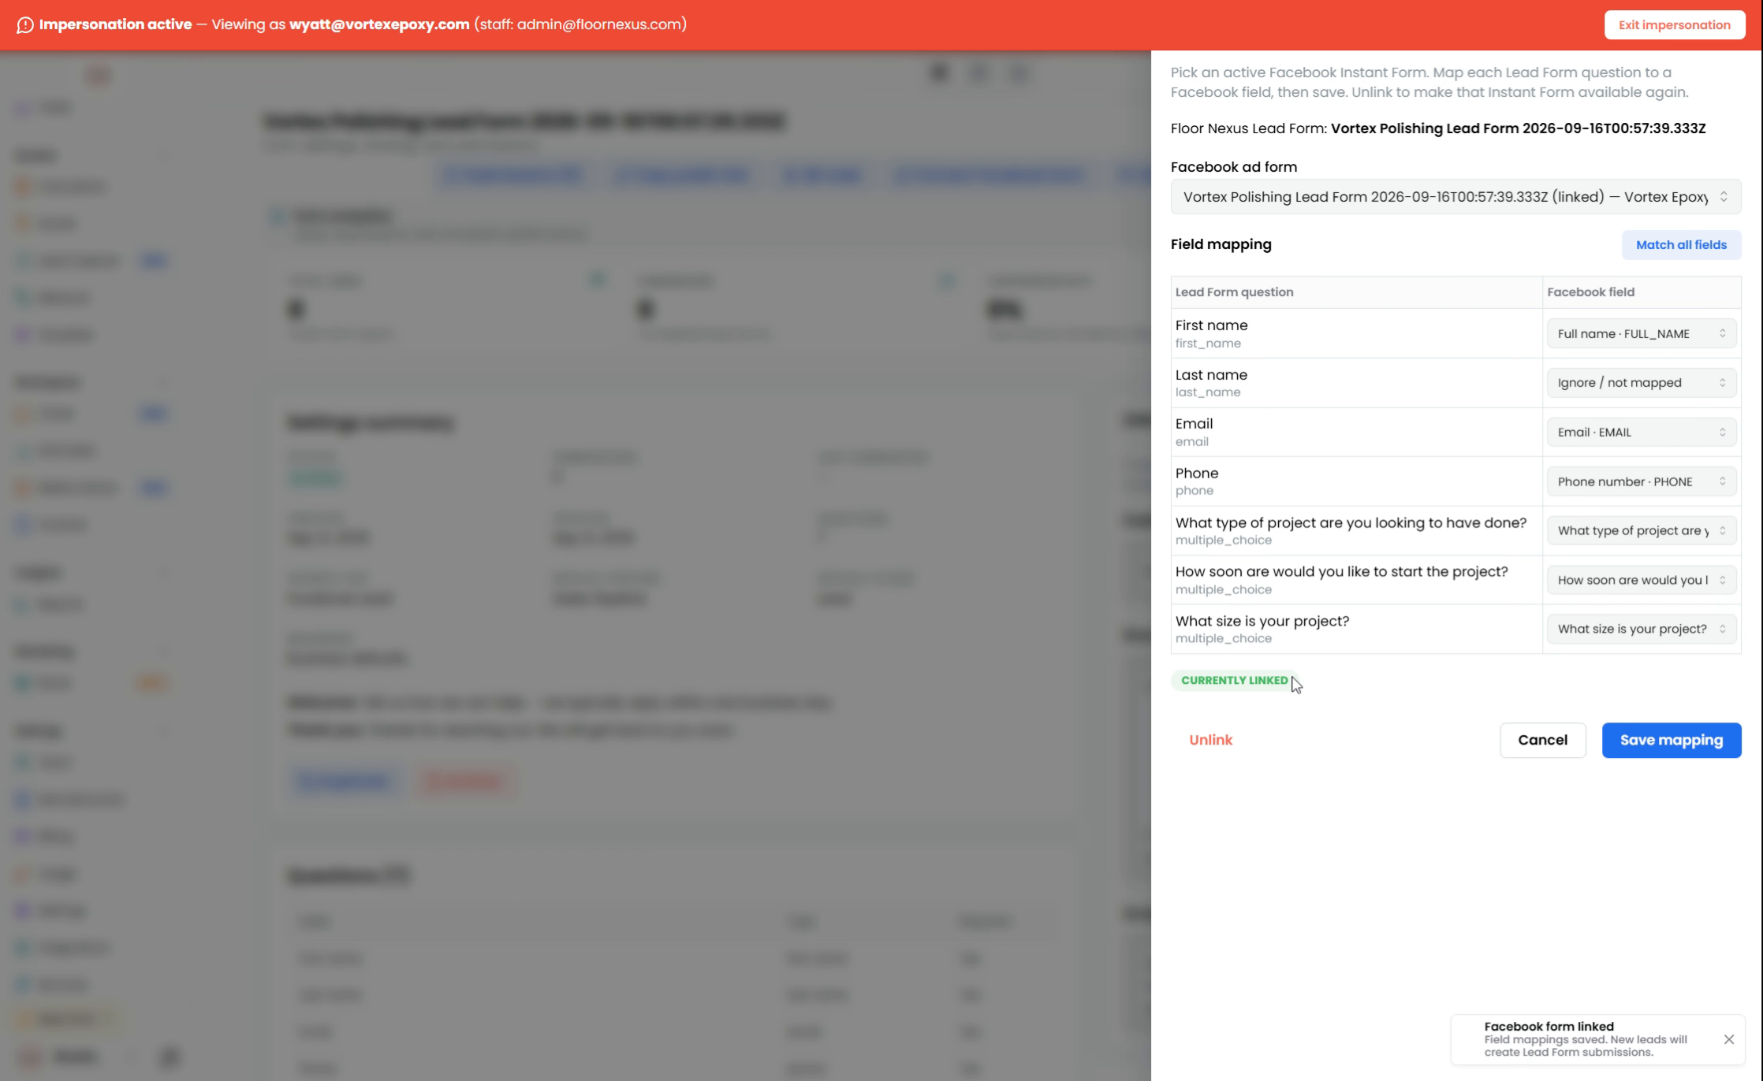This screenshot has width=1763, height=1081.
Task: Open project type question mapping dropdown
Action: pos(1642,530)
